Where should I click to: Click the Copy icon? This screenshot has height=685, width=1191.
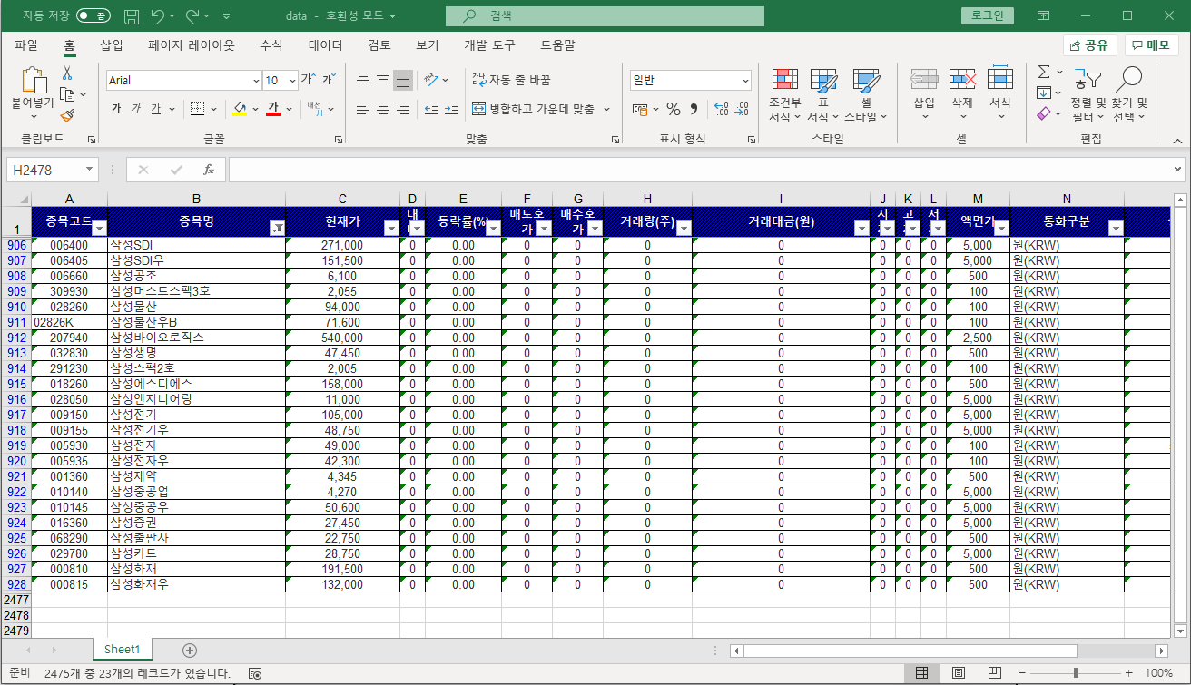point(67,94)
